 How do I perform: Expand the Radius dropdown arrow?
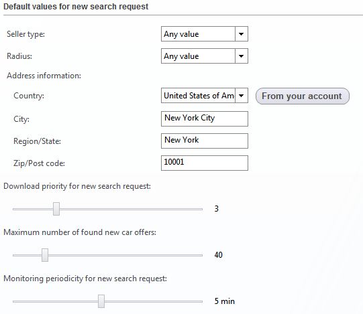tap(242, 56)
